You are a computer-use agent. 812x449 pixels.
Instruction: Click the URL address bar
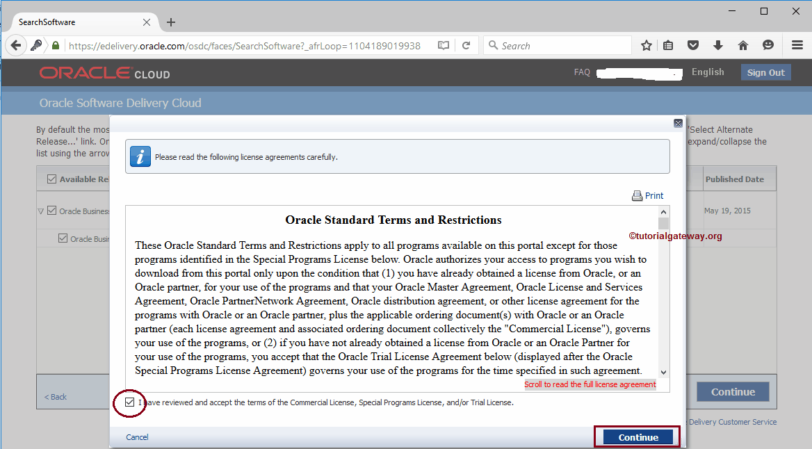point(245,46)
